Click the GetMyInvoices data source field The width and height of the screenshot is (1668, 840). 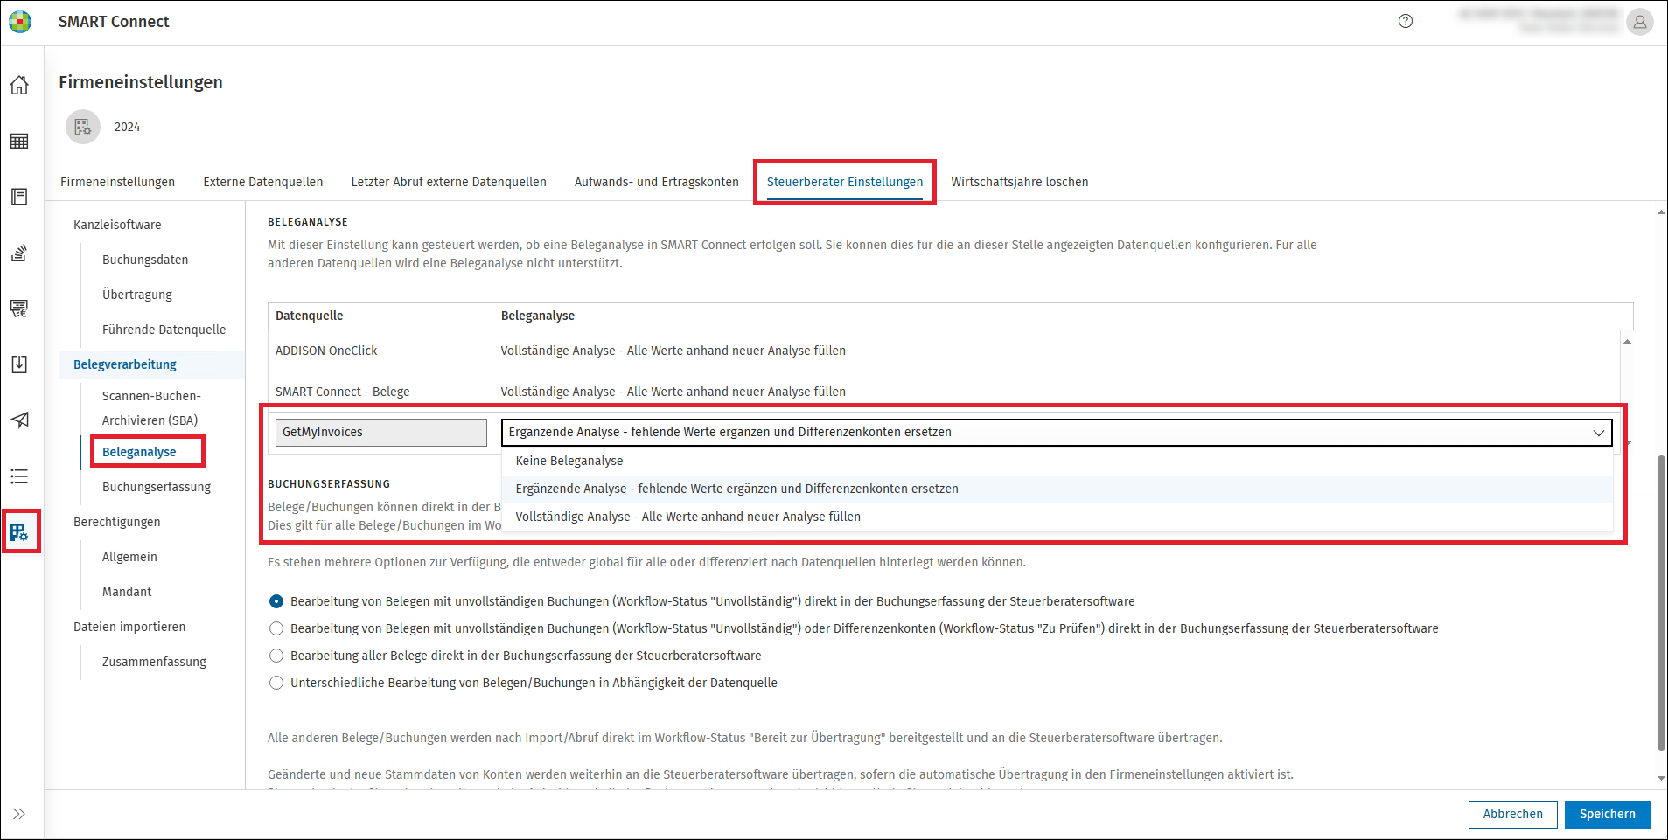click(381, 433)
